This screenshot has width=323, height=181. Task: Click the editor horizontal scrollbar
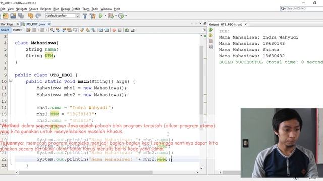[86, 173]
